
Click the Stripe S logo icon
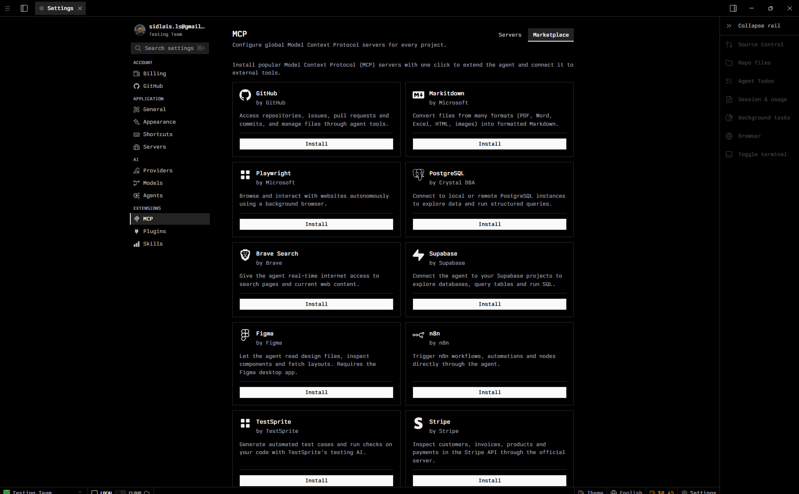click(x=418, y=423)
